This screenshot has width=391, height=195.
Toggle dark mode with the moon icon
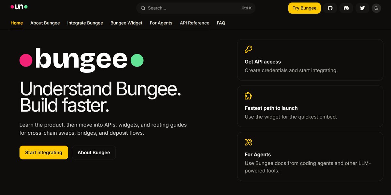point(376,8)
